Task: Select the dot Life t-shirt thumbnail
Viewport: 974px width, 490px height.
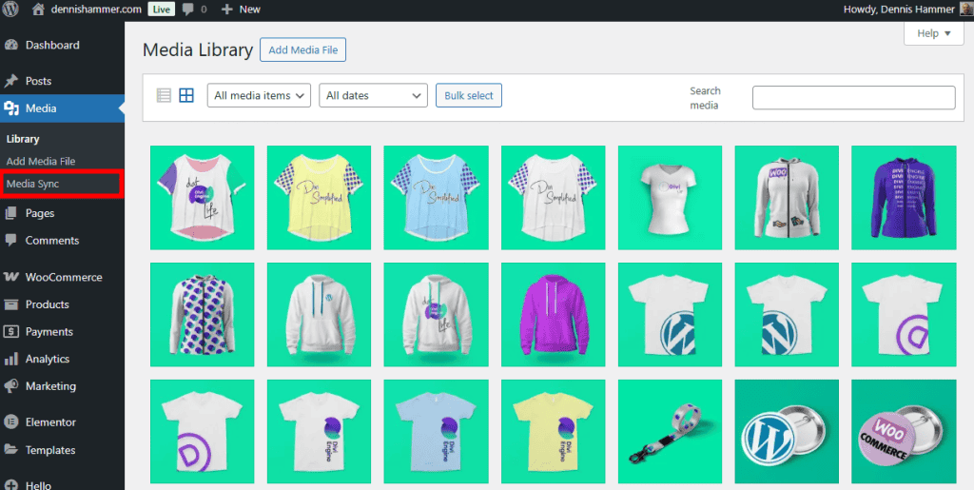Action: (203, 198)
